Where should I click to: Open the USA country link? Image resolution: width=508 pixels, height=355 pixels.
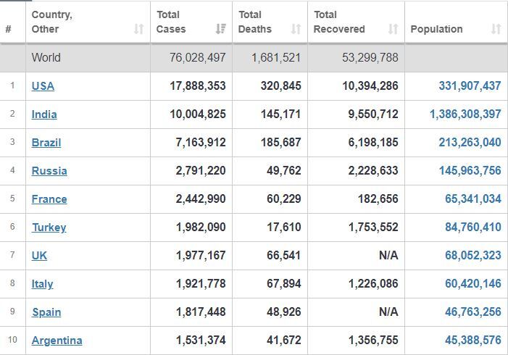tap(43, 86)
